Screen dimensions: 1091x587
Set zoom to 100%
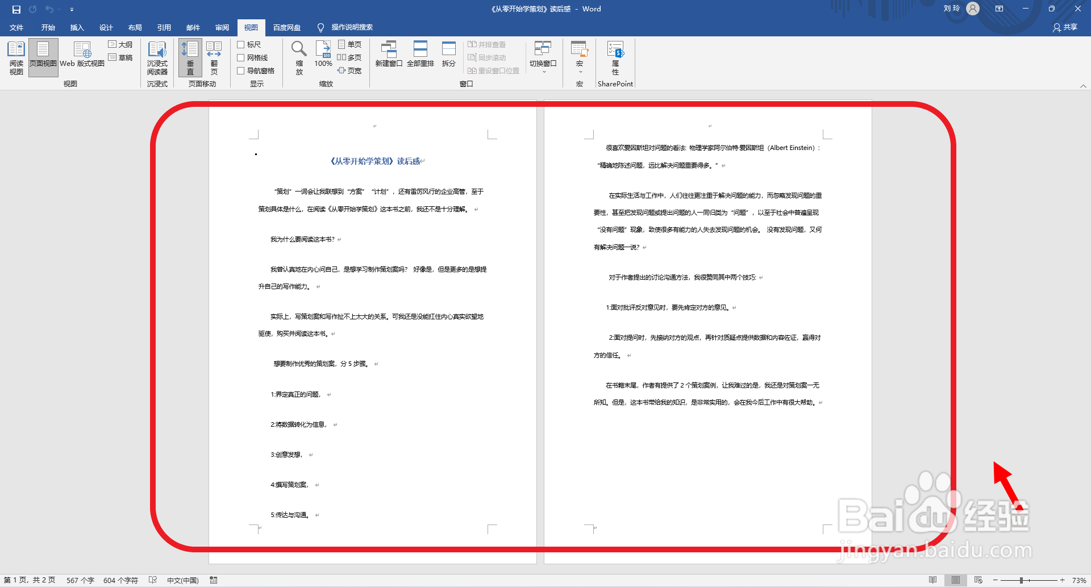(323, 55)
